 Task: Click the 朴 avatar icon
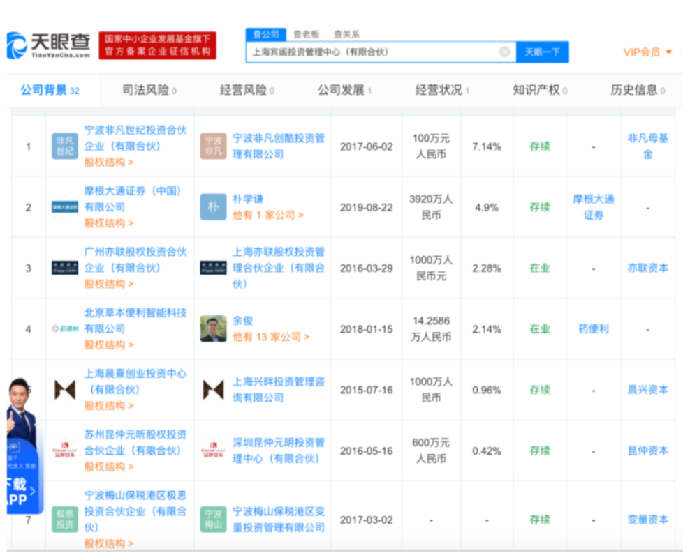point(213,207)
